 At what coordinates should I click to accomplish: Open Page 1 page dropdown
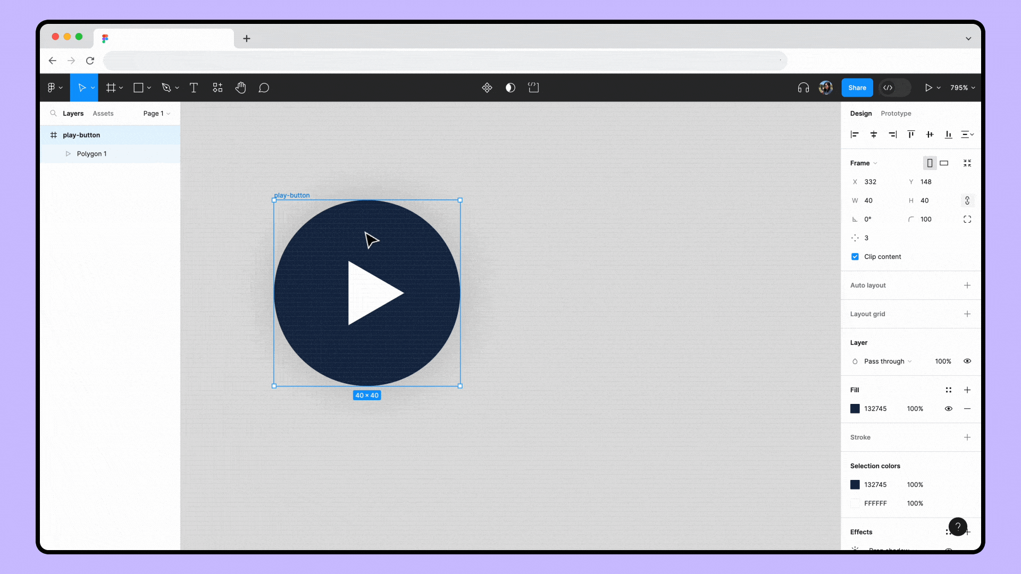(156, 113)
